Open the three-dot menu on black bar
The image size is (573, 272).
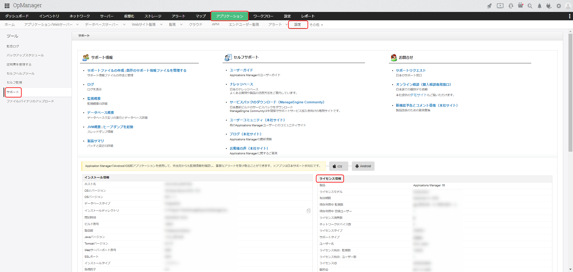[569, 16]
